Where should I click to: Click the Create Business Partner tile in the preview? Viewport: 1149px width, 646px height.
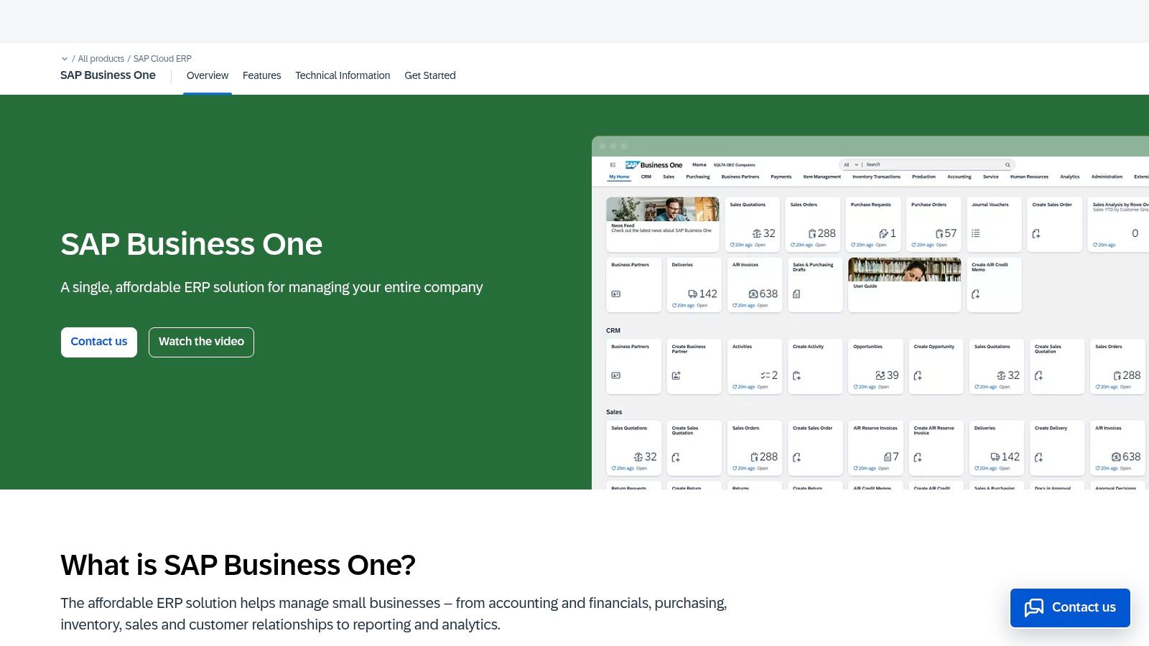click(694, 367)
